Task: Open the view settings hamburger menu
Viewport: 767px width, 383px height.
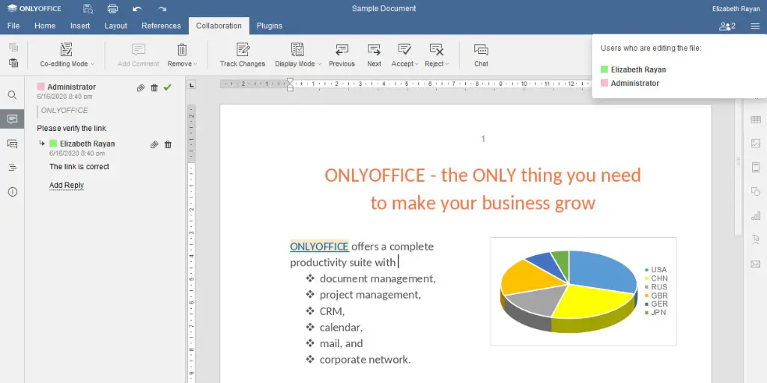Action: [x=755, y=26]
